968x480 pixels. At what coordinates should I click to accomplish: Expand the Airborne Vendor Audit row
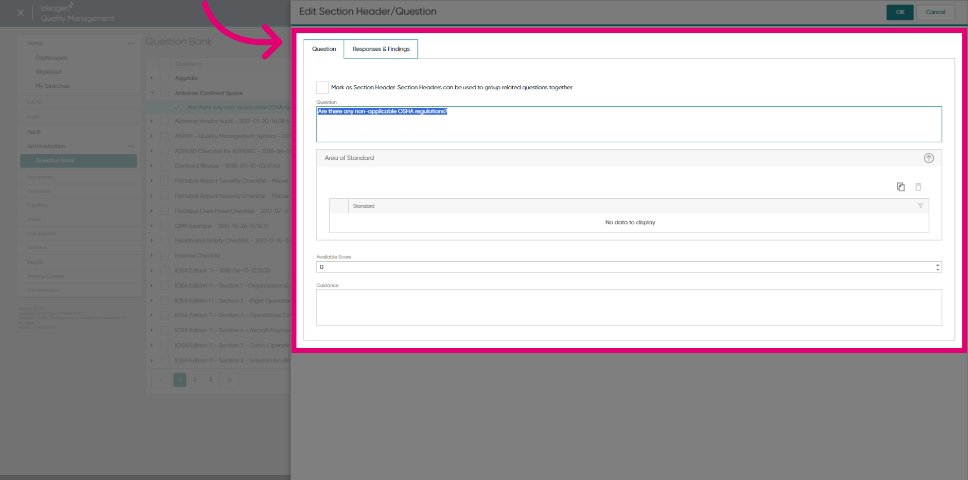[x=152, y=121]
